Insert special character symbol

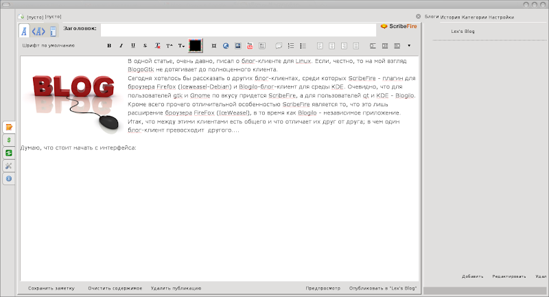(x=214, y=46)
